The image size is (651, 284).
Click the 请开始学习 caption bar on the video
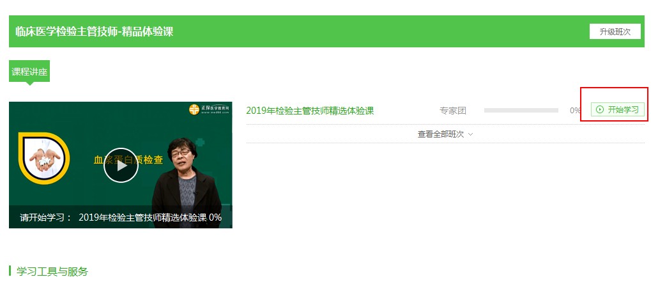[121, 217]
